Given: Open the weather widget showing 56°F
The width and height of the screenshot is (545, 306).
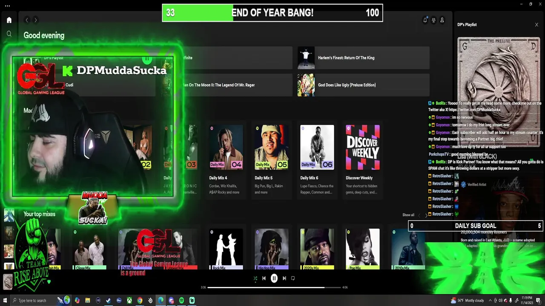Looking at the screenshot, I should click(468, 300).
